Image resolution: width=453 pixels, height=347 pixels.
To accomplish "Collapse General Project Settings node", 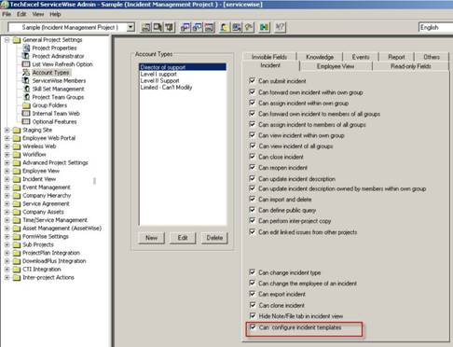I will pyautogui.click(x=7, y=40).
